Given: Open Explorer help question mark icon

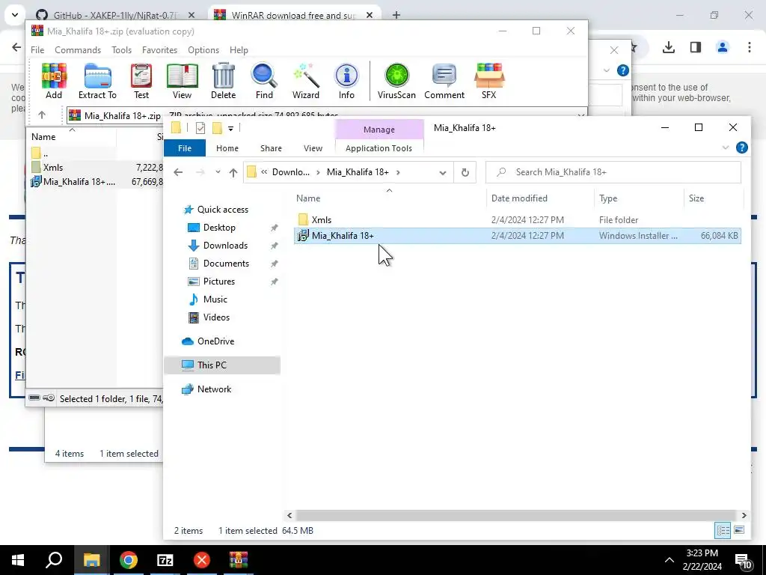Looking at the screenshot, I should (x=741, y=147).
